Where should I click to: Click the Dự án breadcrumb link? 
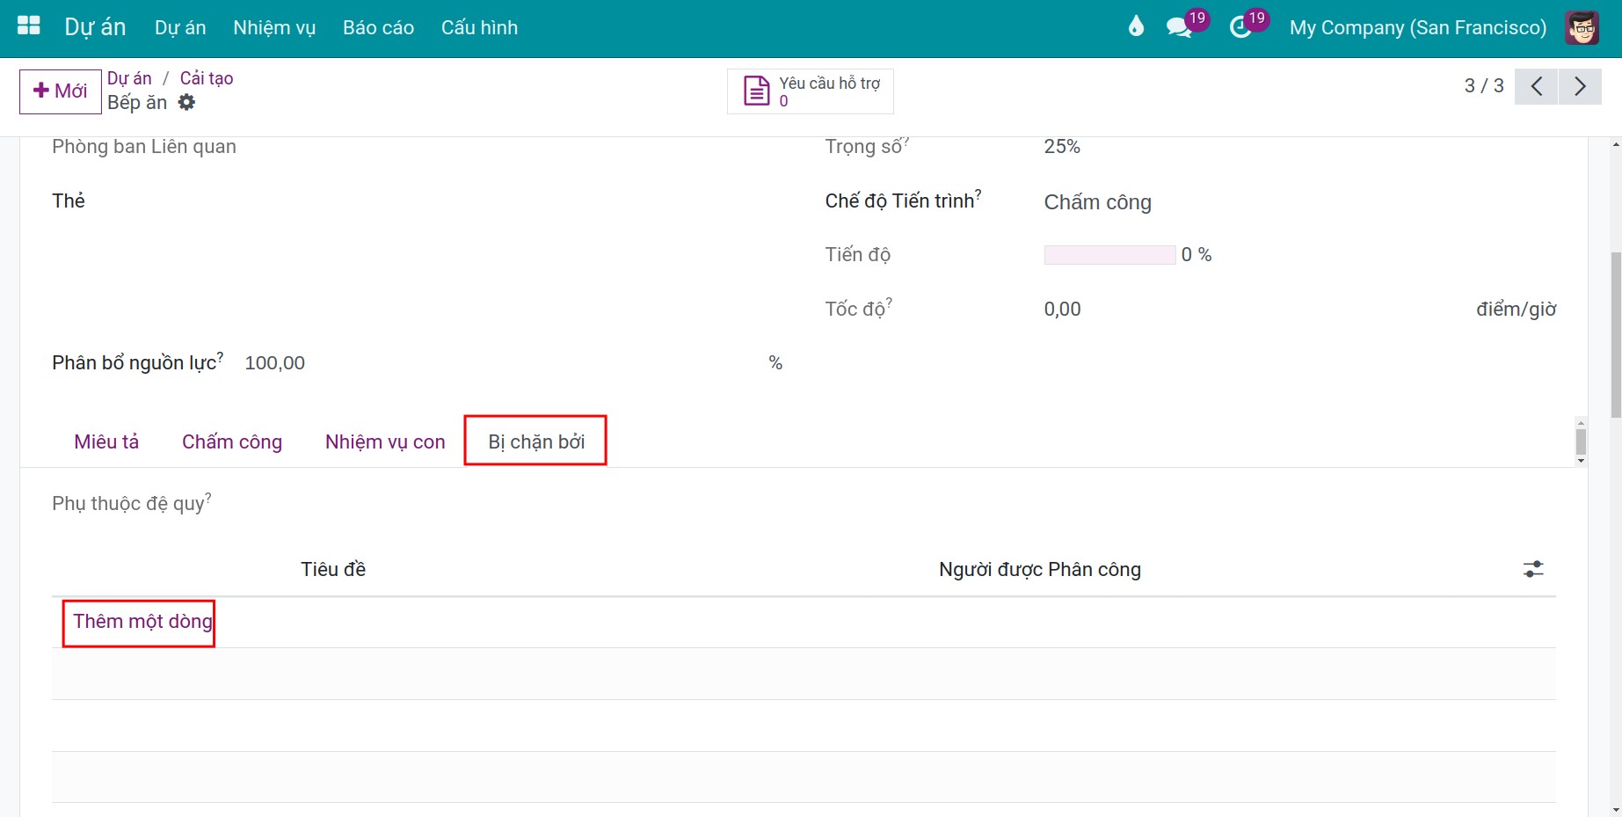pos(129,78)
